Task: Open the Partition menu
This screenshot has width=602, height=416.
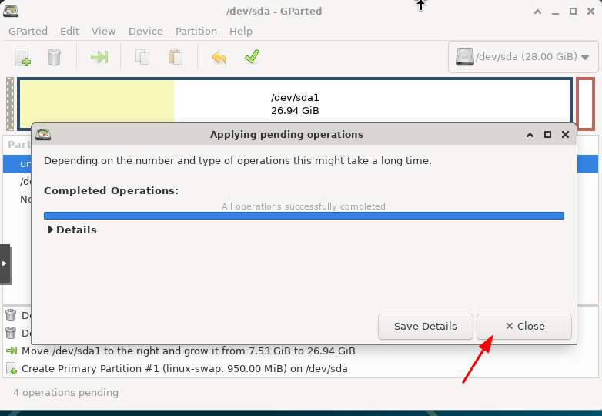Action: 196,31
